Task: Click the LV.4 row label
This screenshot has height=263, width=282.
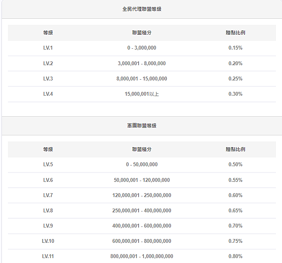Action: (x=48, y=94)
